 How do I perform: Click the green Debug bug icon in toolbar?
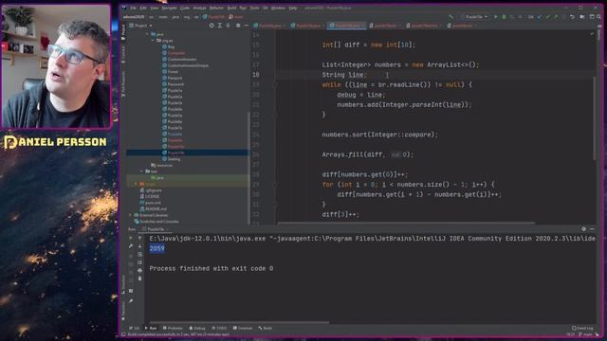tap(504, 17)
